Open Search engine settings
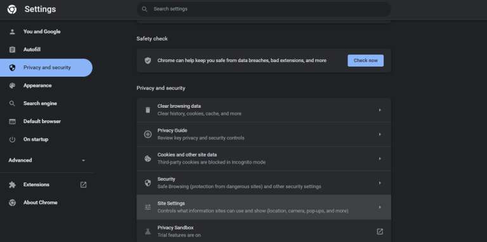This screenshot has height=242, width=487. click(40, 104)
